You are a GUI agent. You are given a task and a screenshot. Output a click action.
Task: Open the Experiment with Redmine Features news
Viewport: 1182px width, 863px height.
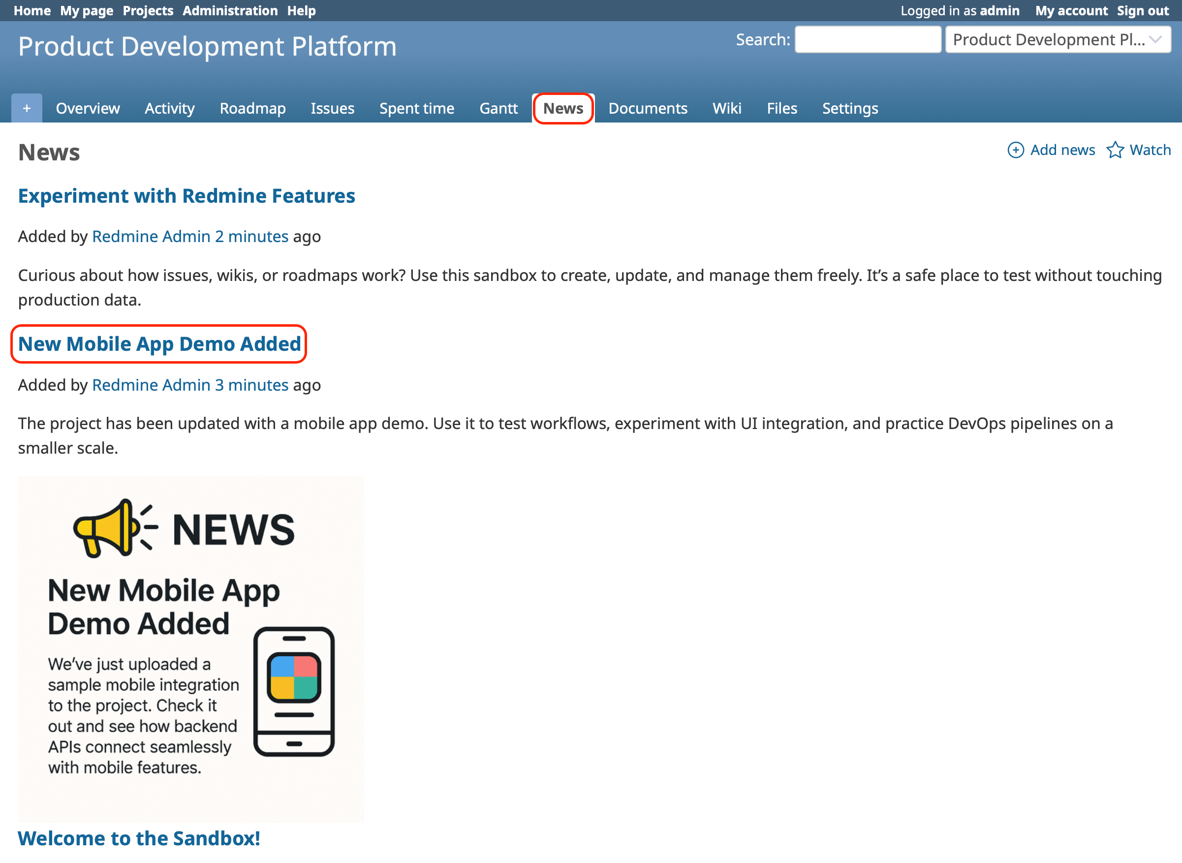pyautogui.click(x=187, y=196)
